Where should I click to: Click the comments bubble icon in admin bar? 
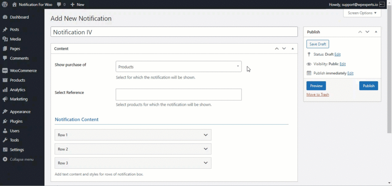[x=59, y=5]
